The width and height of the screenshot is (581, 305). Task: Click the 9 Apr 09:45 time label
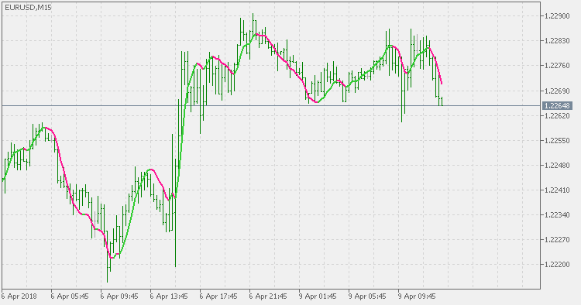click(418, 296)
